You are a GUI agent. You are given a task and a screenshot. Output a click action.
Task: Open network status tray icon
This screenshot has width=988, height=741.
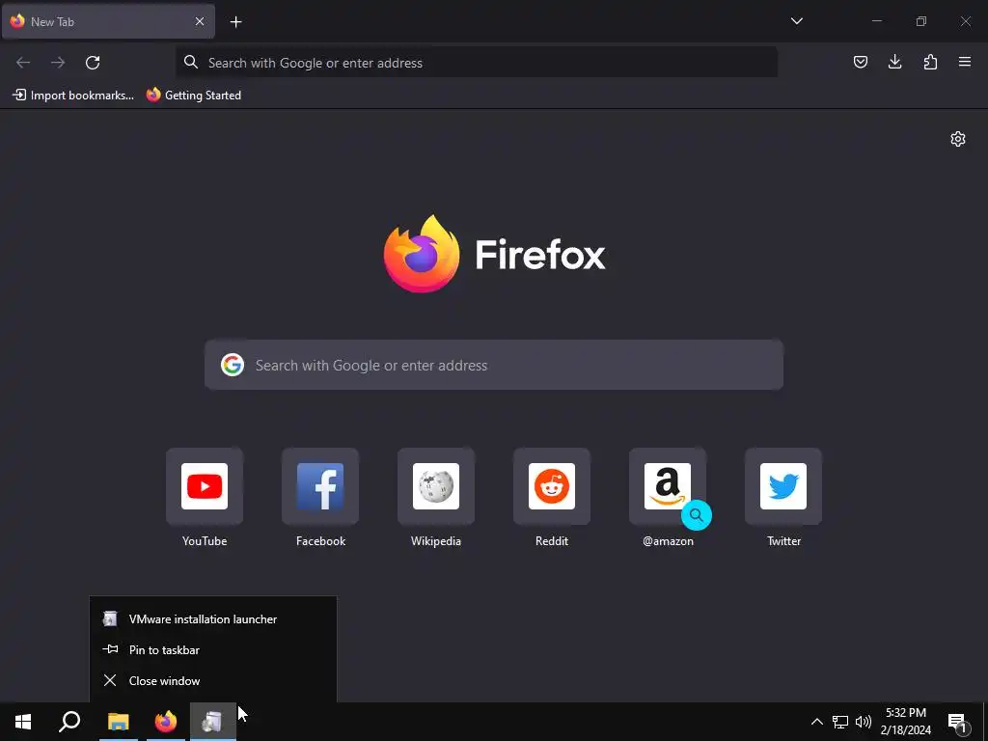(x=840, y=722)
